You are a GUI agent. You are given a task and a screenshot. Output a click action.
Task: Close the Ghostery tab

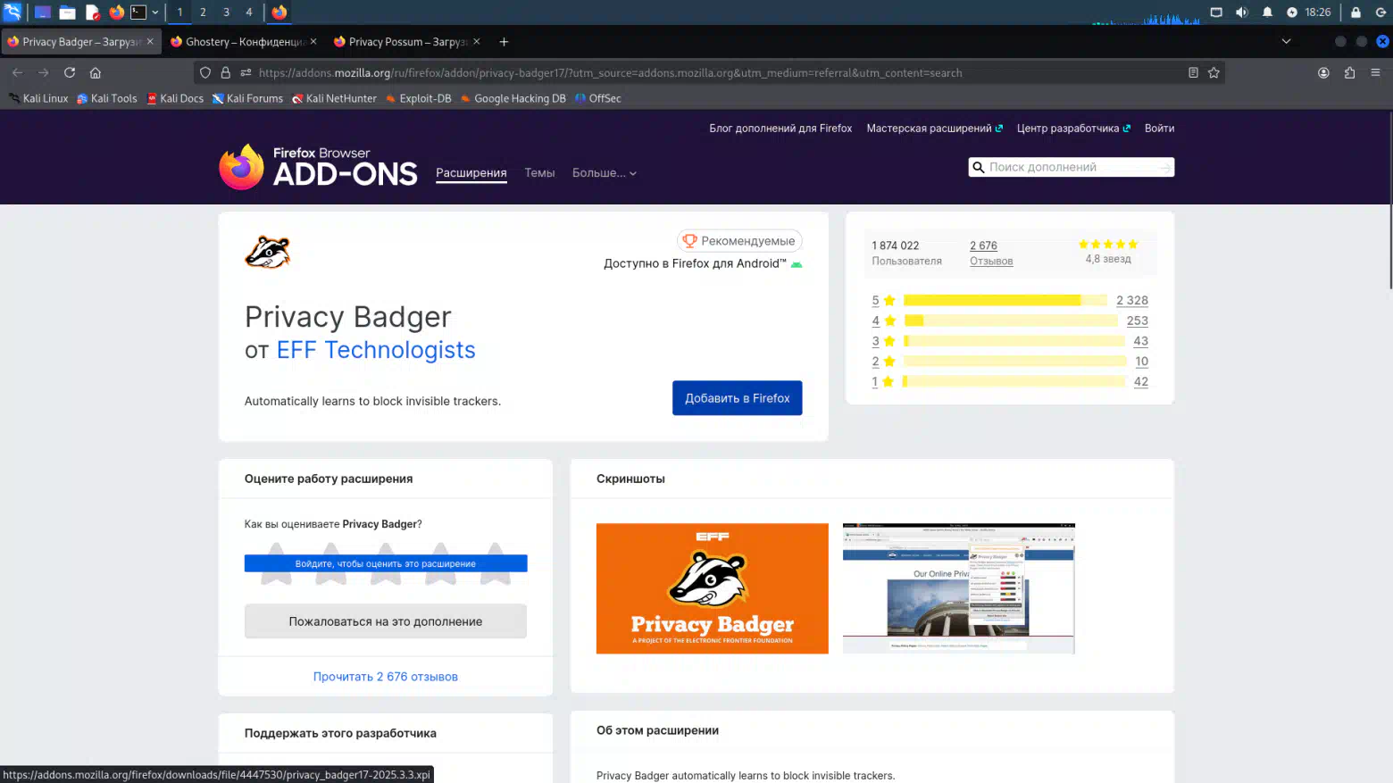coord(313,42)
